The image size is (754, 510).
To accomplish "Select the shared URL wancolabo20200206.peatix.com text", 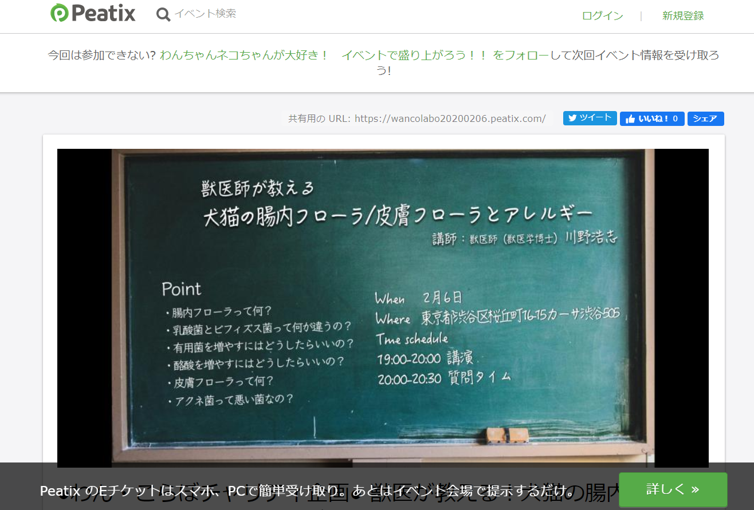I will 450,118.
